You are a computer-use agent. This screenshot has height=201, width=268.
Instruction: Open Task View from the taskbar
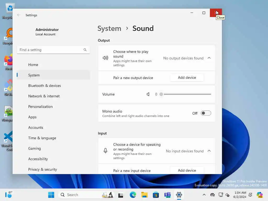point(121,195)
